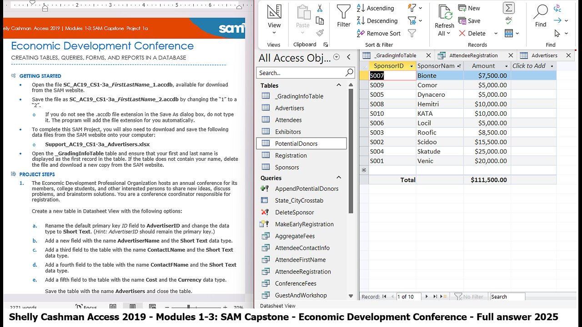Click the navigation pane Search box
The height and width of the screenshot is (327, 582).
tap(300, 73)
